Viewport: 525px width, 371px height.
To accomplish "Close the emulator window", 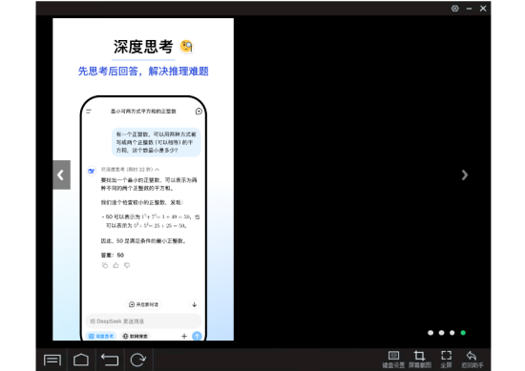I will (483, 9).
